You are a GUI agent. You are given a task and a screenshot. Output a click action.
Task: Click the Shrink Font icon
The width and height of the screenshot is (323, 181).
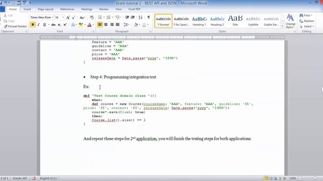[x=73, y=18]
